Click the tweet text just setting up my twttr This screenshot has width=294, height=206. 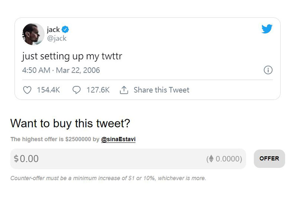(72, 56)
